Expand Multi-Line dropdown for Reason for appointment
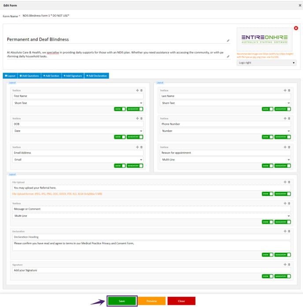The height and width of the screenshot is (307, 303). pyautogui.click(x=225, y=160)
